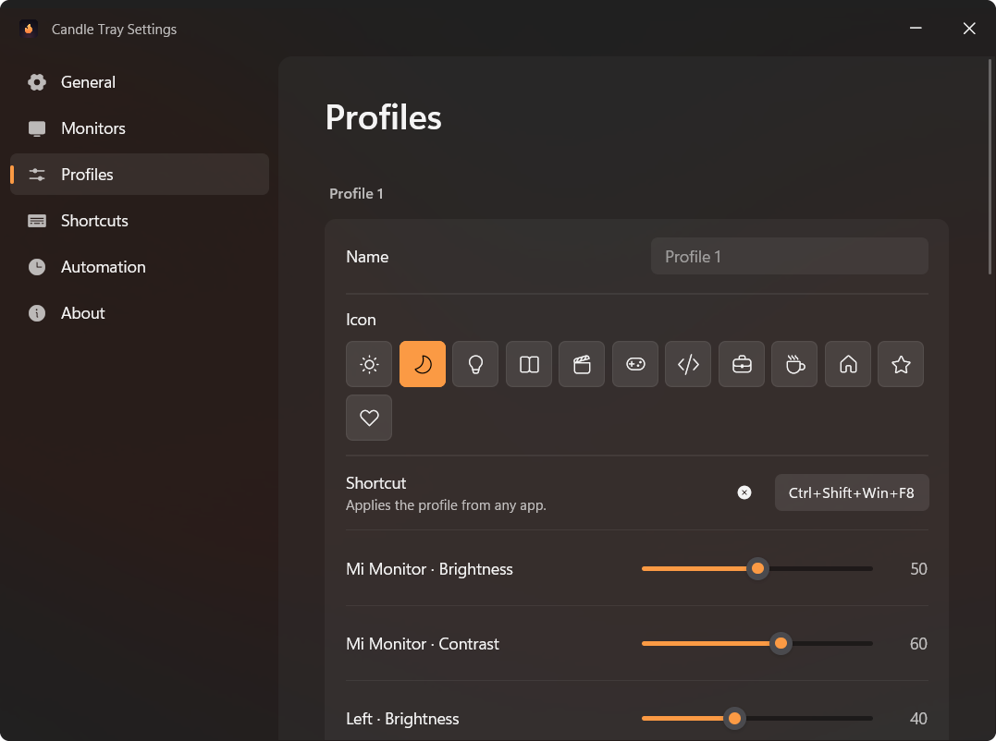This screenshot has height=741, width=996.
Task: Choose the coffee cup profile icon
Action: [x=794, y=364]
